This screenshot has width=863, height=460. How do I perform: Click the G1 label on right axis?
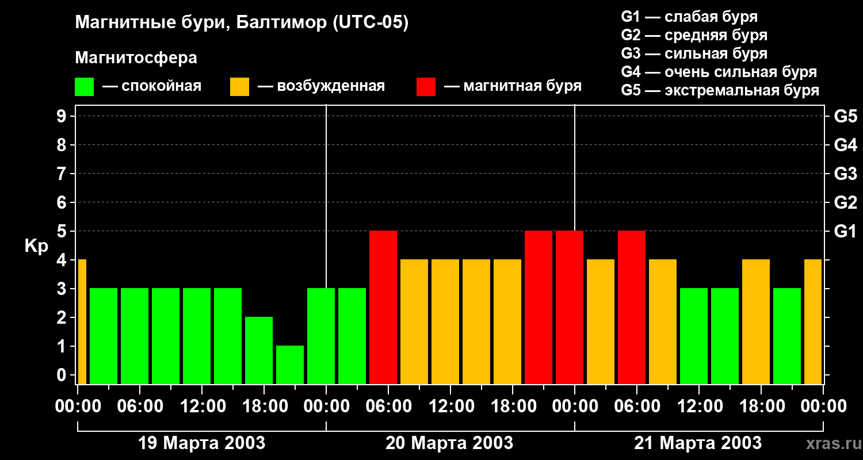845,231
